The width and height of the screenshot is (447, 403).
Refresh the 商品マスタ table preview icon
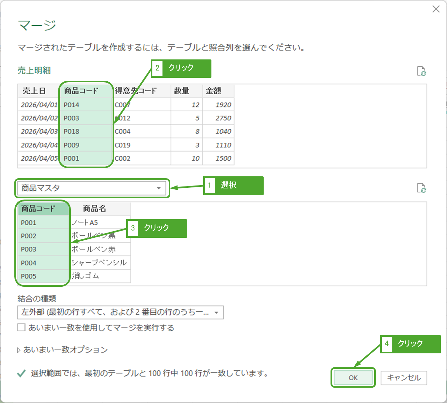(x=421, y=188)
